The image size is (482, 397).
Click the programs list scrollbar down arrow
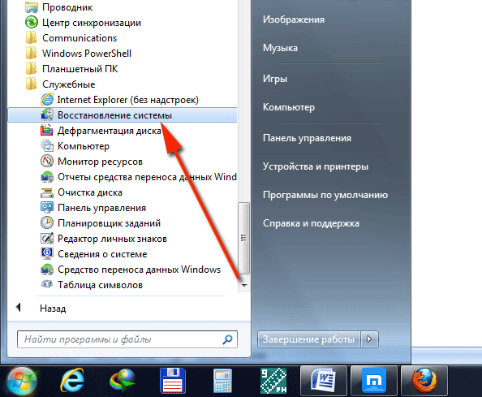click(244, 285)
